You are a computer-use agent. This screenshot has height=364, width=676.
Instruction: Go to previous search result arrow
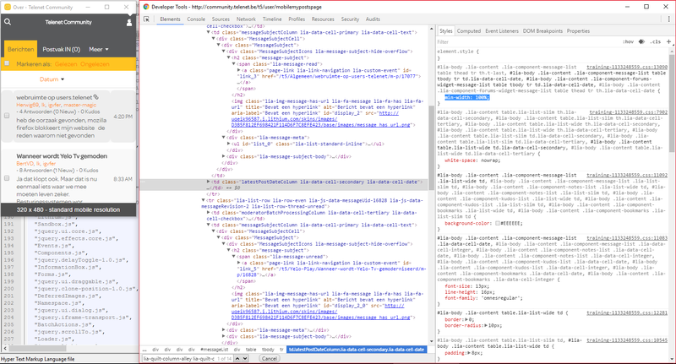tap(237, 358)
